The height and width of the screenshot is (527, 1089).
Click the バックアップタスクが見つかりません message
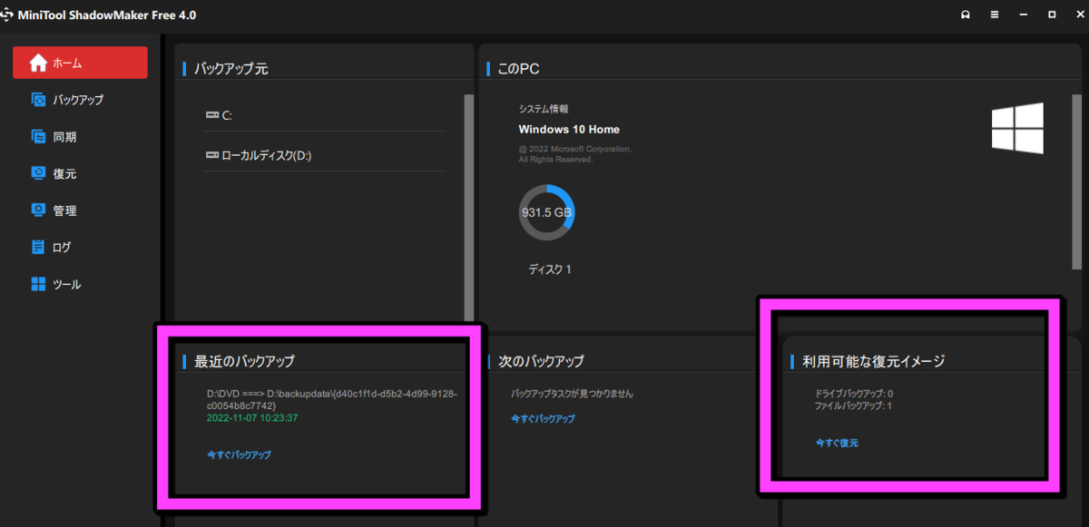pos(572,395)
